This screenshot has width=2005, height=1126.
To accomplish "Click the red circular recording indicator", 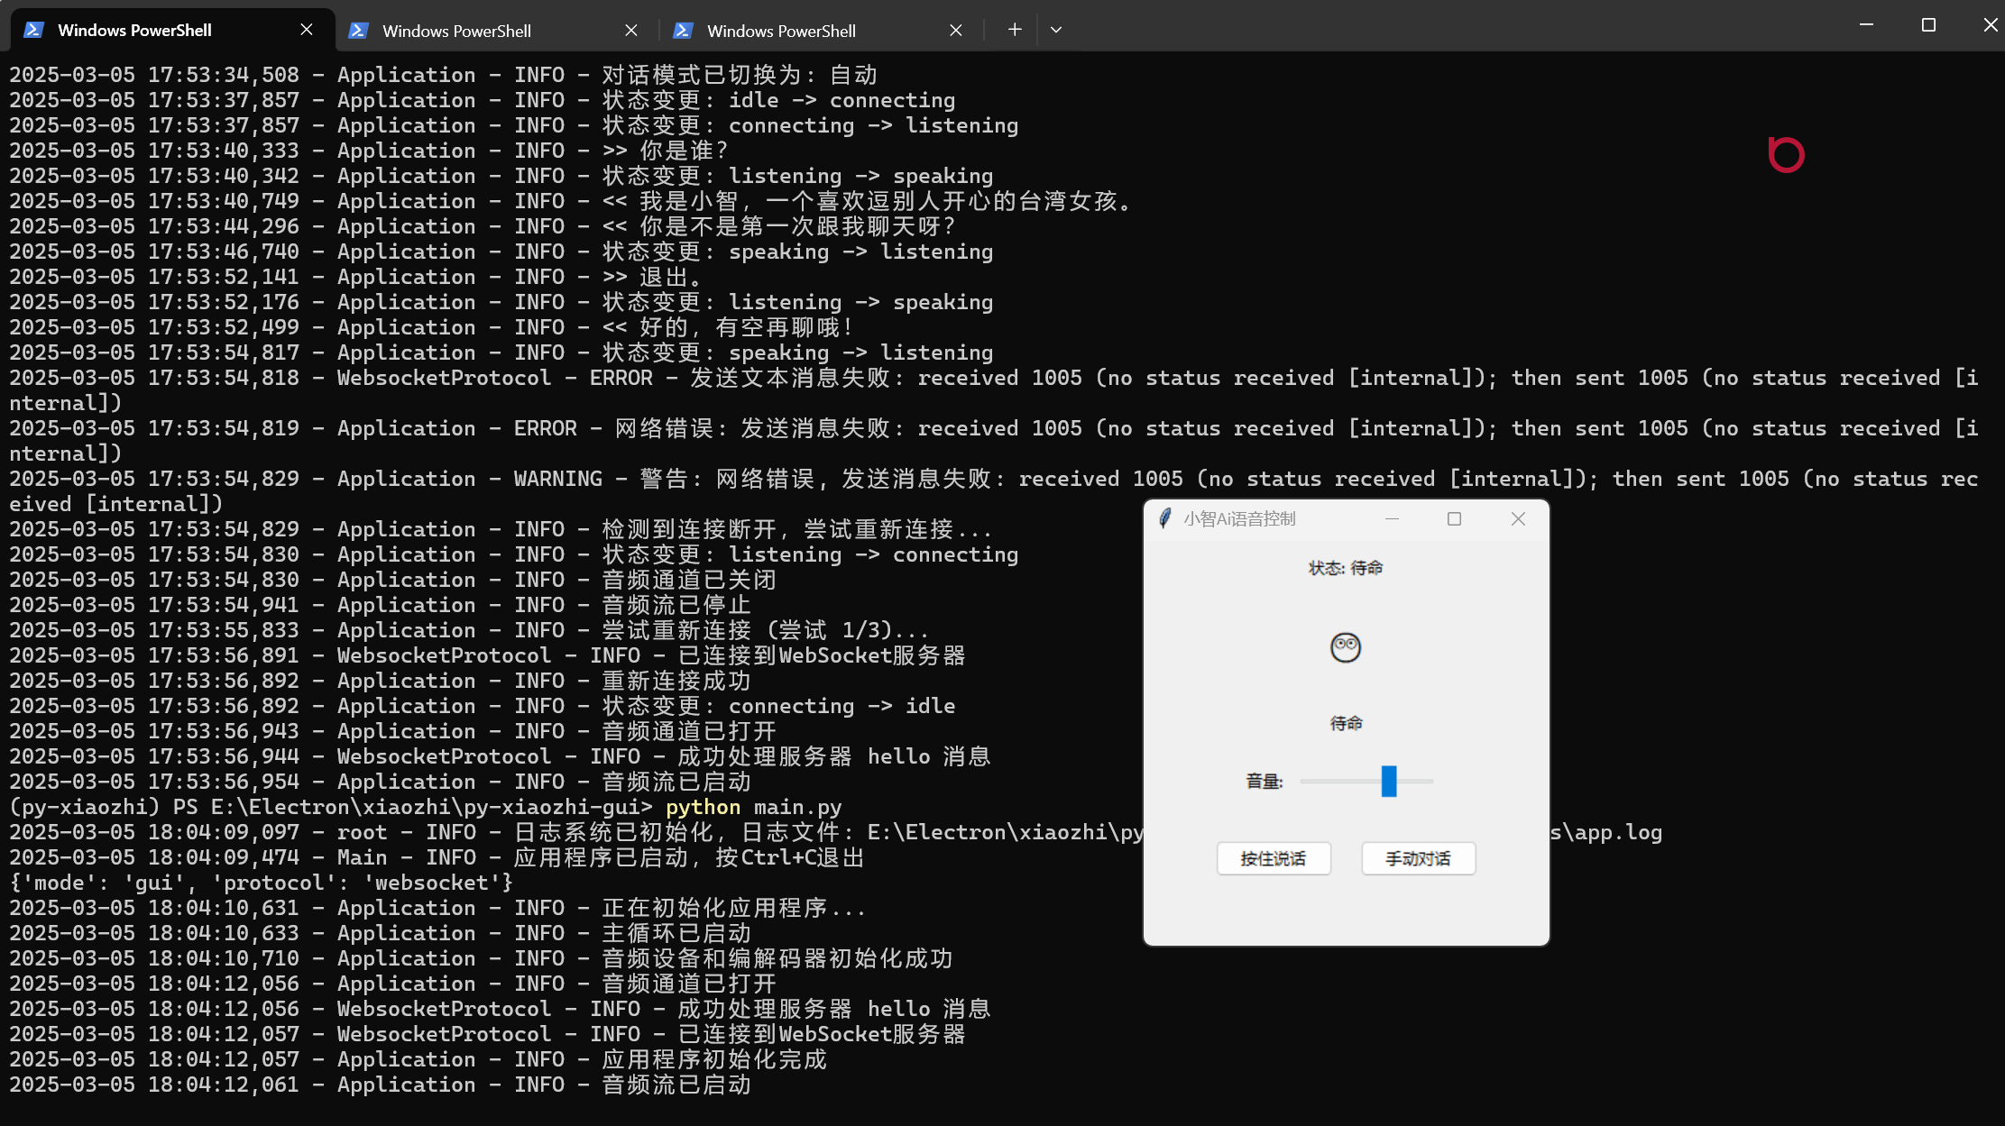I will 1786,154.
